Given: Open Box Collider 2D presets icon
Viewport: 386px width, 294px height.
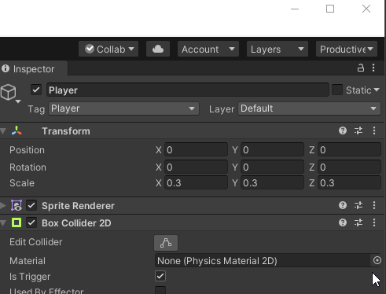Looking at the screenshot, I should (358, 222).
